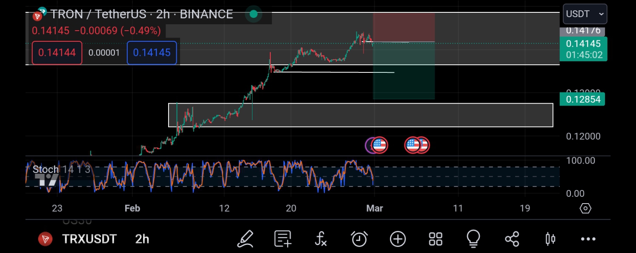Click the 0.14176 price axis label

(x=583, y=31)
